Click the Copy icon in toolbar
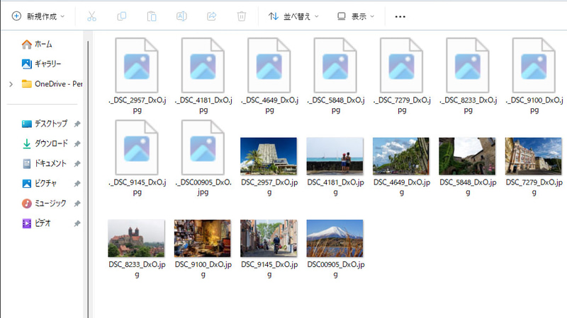567x318 pixels. tap(121, 16)
